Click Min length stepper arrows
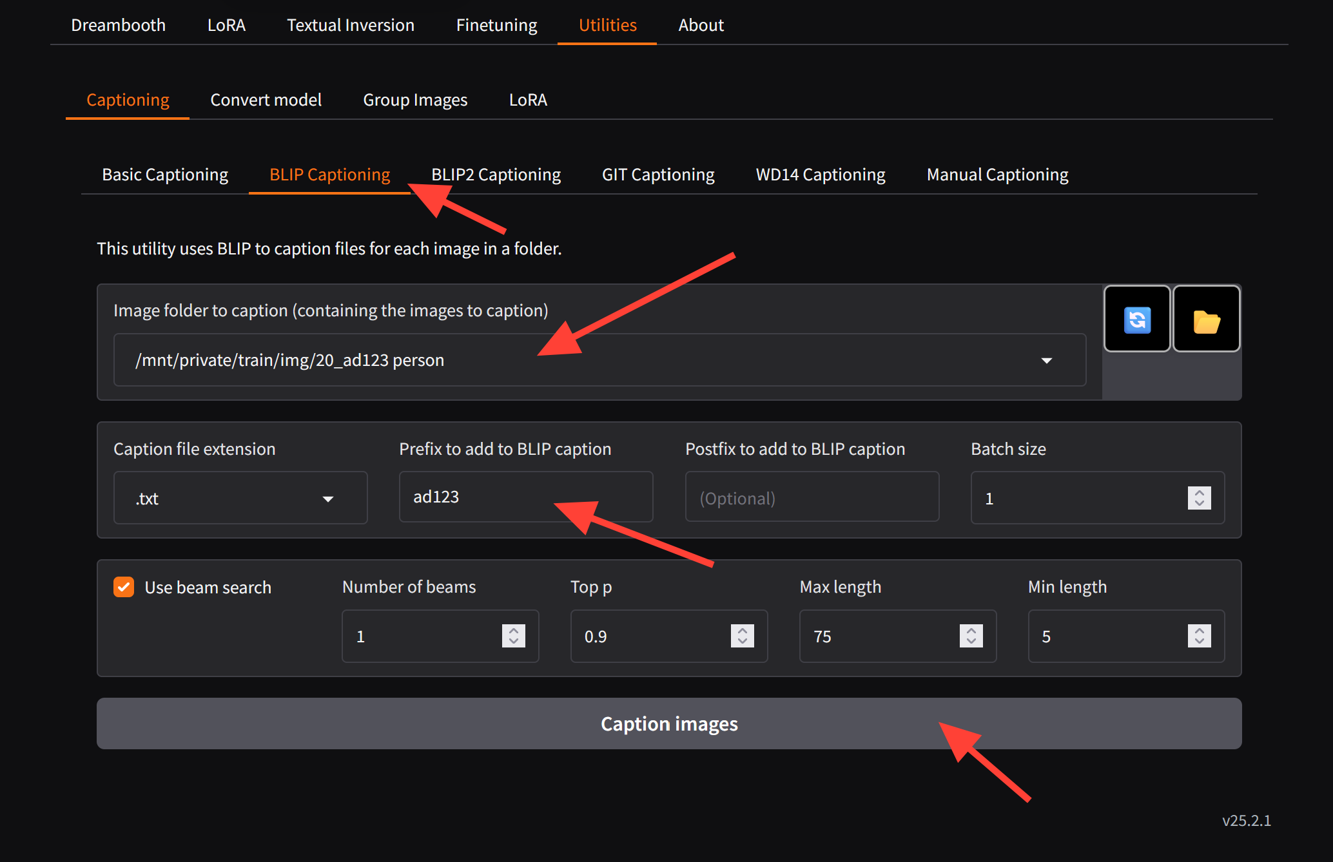 pyautogui.click(x=1199, y=636)
